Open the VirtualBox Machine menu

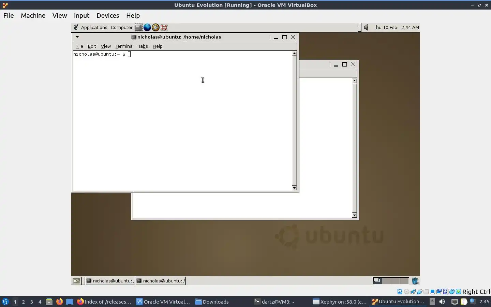pyautogui.click(x=33, y=15)
